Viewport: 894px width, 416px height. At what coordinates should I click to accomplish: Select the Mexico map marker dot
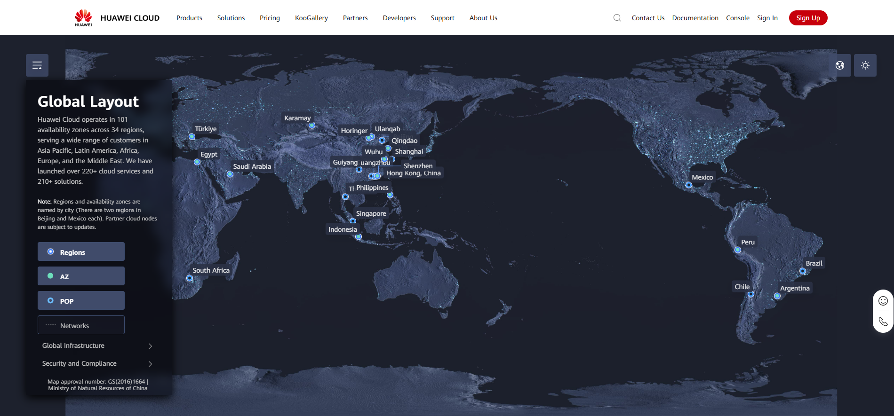[689, 185]
